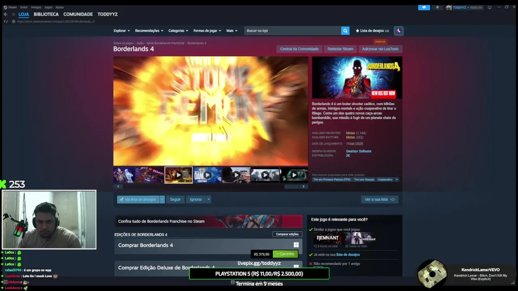Click the thumbnail strip scrollbar handle
Screen dimensions: 518x291
pos(291,186)
